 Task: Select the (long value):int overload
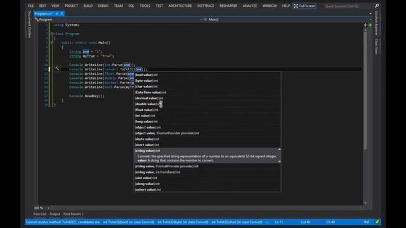click(x=207, y=122)
